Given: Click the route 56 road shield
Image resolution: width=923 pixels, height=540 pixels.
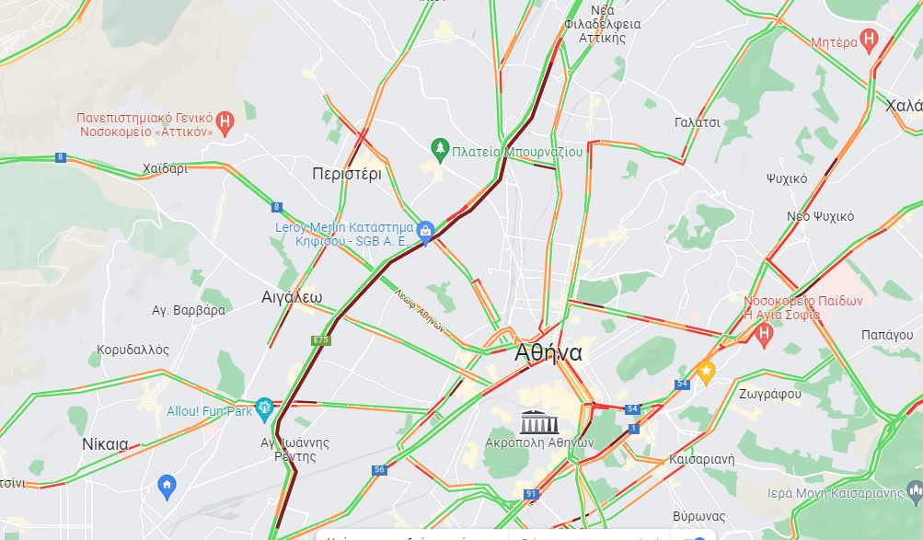Looking at the screenshot, I should point(380,469).
